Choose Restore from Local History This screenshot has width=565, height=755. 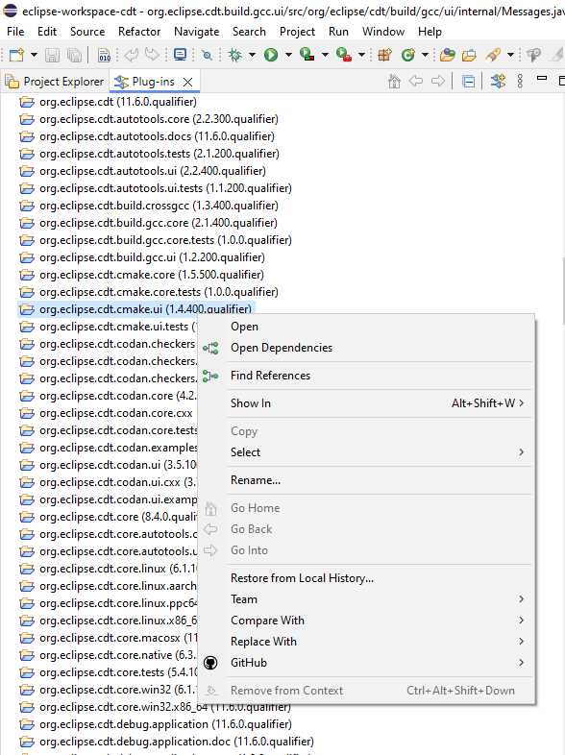coord(302,578)
